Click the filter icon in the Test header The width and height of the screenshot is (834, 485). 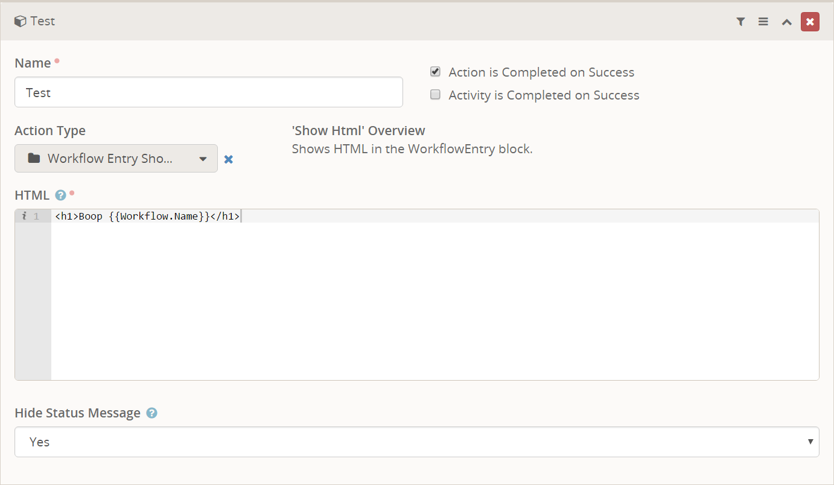(x=740, y=22)
